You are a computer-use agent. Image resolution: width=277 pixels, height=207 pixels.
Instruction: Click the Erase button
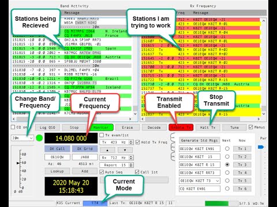coord(128,127)
